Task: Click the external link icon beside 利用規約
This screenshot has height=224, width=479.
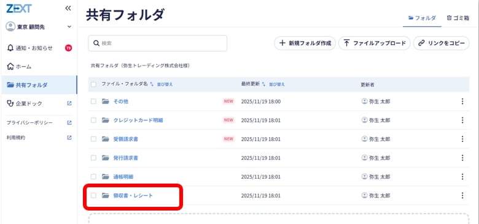Action: [69, 138]
